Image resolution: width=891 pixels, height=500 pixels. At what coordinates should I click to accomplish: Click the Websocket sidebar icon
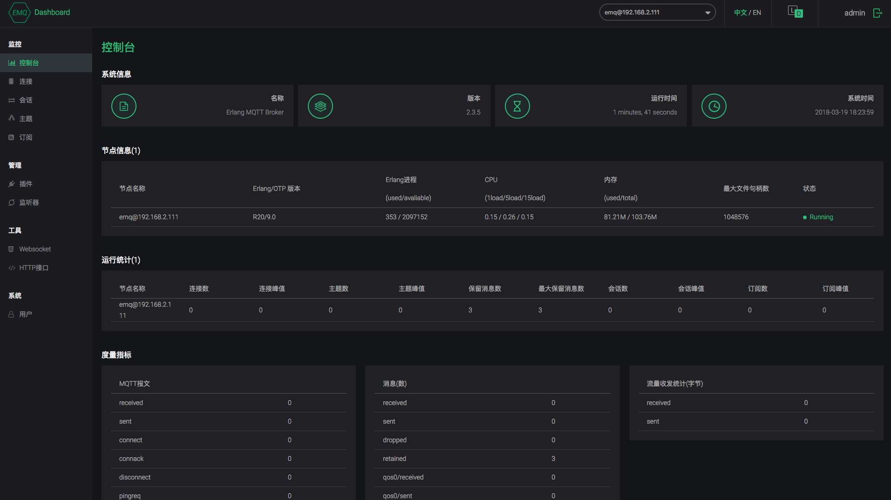11,249
